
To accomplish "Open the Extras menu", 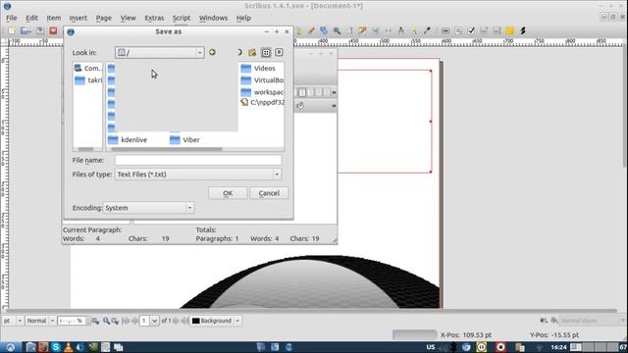I will (154, 18).
